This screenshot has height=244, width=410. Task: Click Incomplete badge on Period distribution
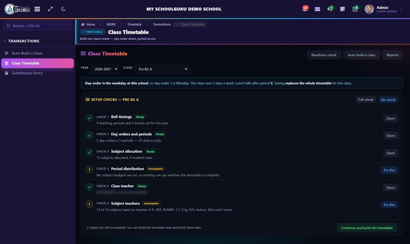tap(156, 169)
